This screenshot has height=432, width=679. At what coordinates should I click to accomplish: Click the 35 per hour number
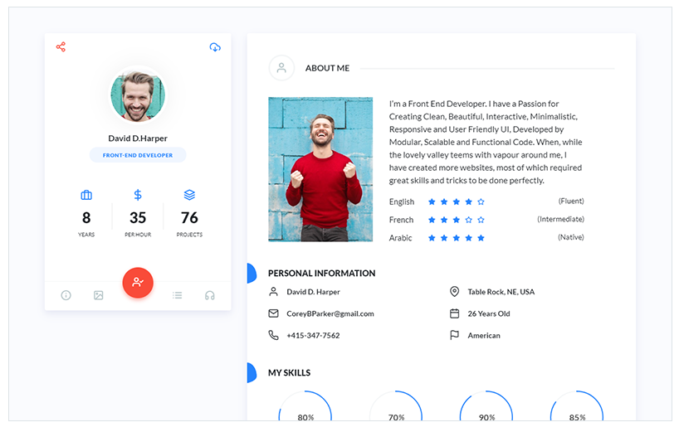[138, 217]
